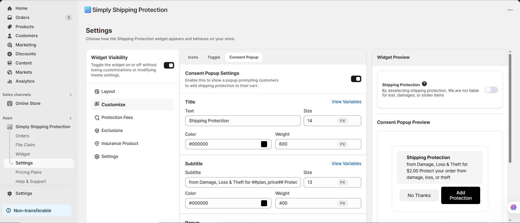Toggle Widget Visibility switch off

[169, 65]
